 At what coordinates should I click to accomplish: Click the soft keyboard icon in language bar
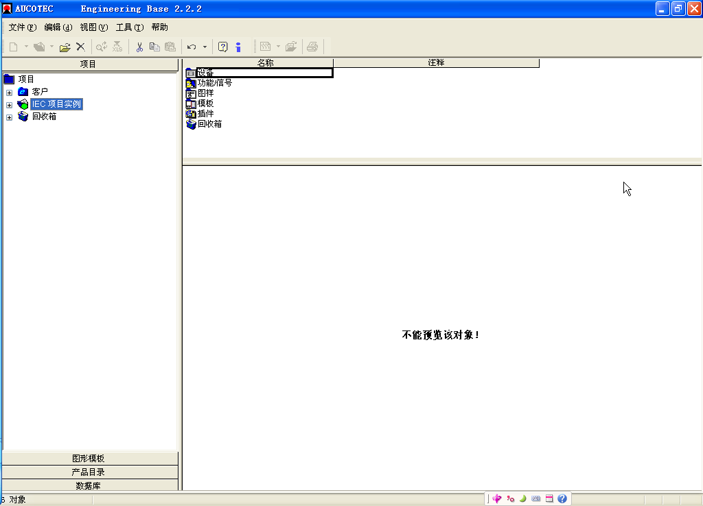pos(535,498)
